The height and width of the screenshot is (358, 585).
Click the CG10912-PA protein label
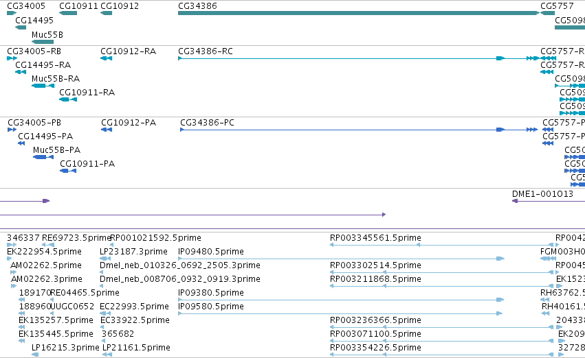[129, 123]
